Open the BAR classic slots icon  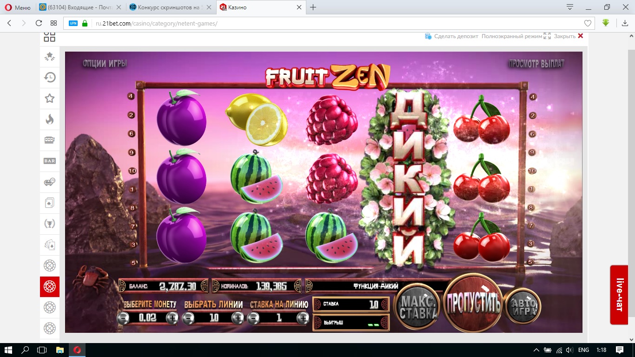tap(50, 161)
